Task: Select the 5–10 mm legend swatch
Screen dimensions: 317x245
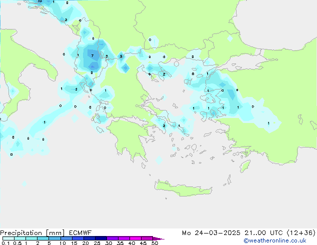Action: (54, 238)
